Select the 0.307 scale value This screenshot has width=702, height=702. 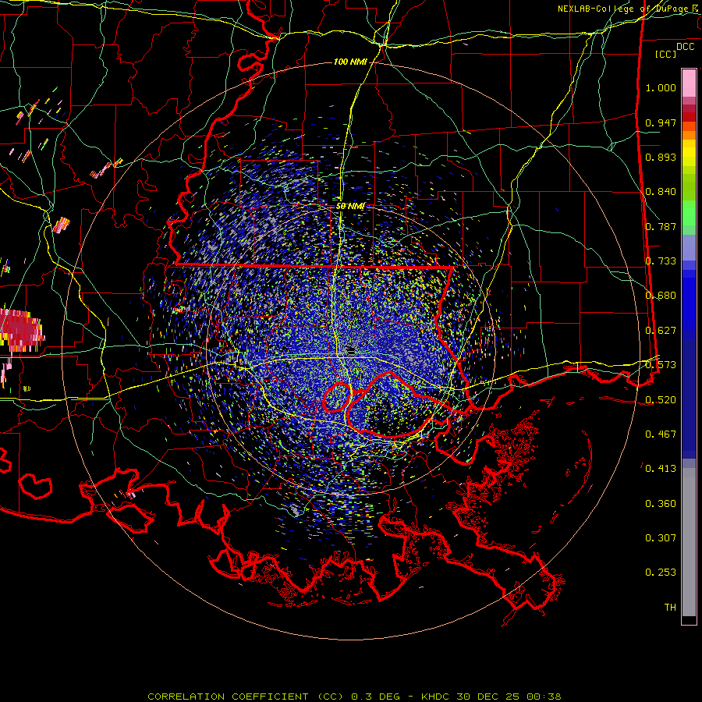661,538
